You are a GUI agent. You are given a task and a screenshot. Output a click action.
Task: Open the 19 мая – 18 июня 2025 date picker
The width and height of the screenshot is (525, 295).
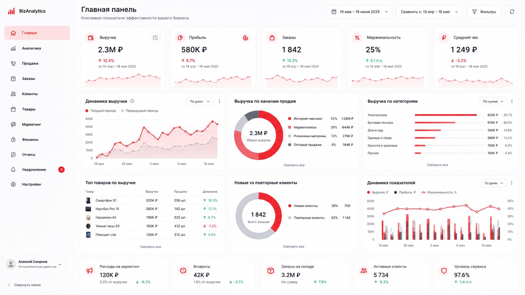(x=360, y=12)
